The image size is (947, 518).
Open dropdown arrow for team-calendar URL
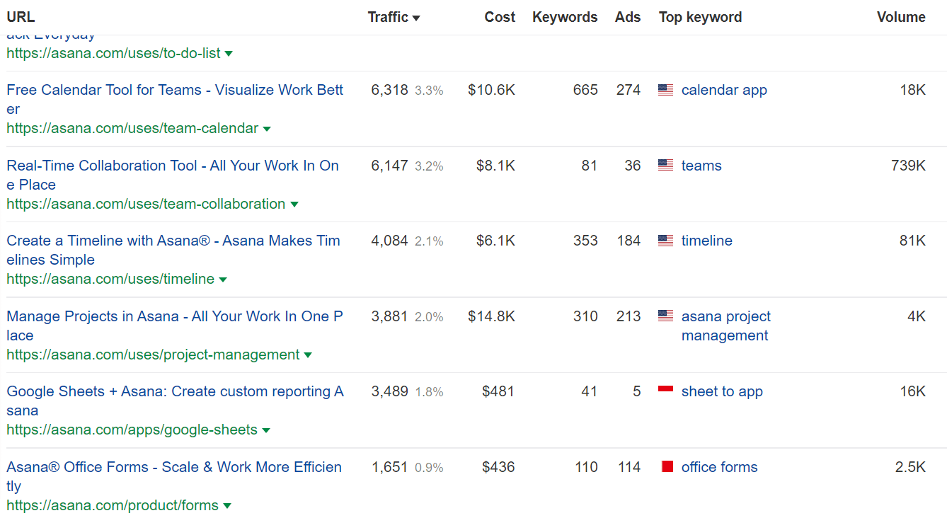tap(267, 129)
